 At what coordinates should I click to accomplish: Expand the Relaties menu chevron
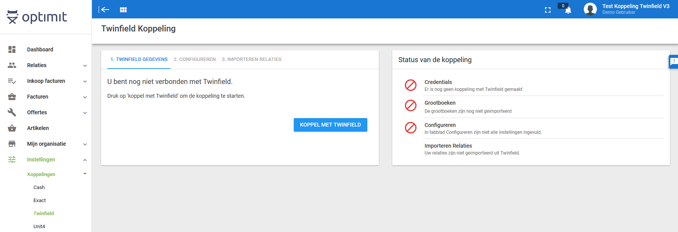(85, 66)
